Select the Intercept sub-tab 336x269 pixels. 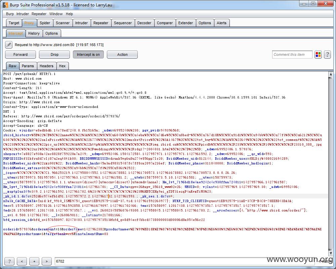(16, 33)
